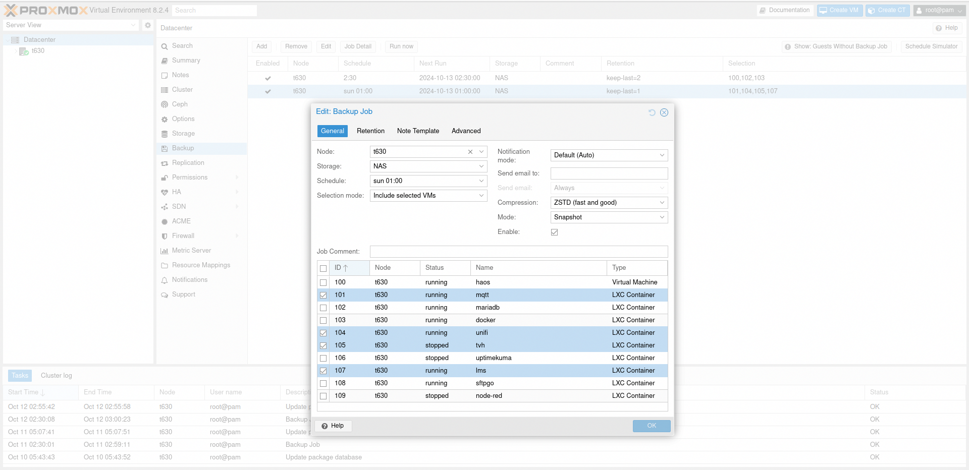
Task: Click the reset icon in dialog header
Action: pyautogui.click(x=652, y=112)
